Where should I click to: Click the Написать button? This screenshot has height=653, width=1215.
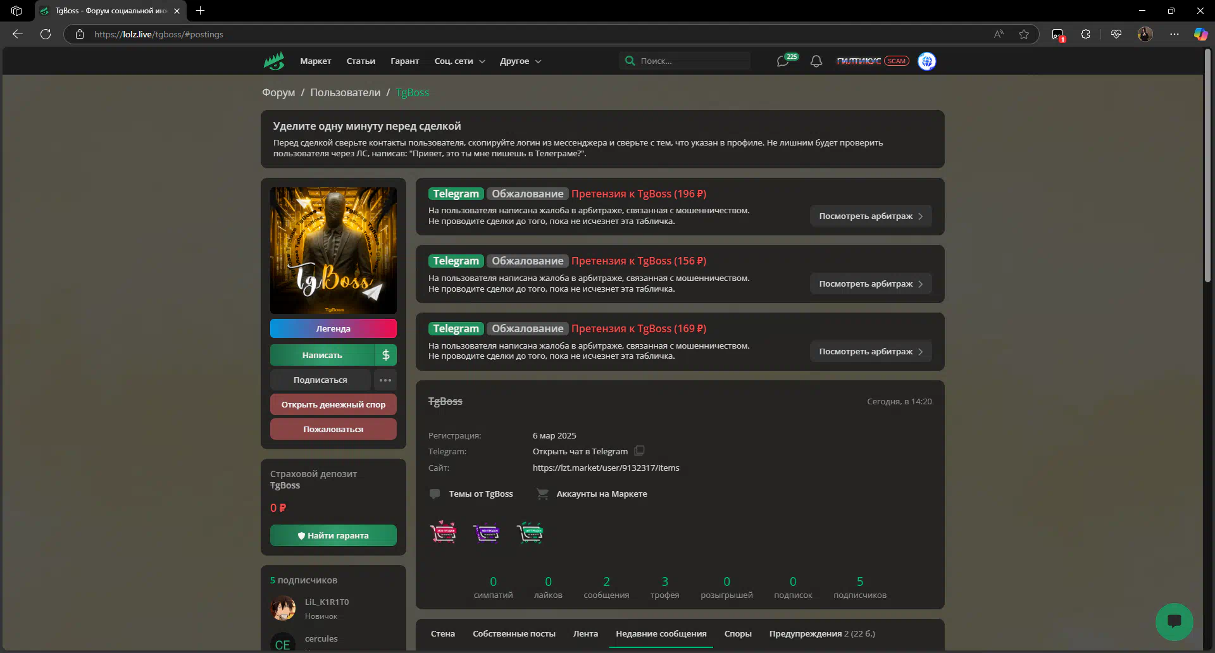click(322, 355)
